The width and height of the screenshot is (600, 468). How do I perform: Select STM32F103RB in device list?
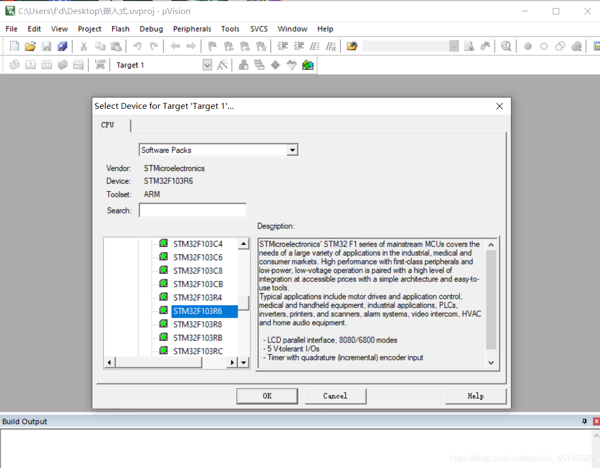[197, 338]
